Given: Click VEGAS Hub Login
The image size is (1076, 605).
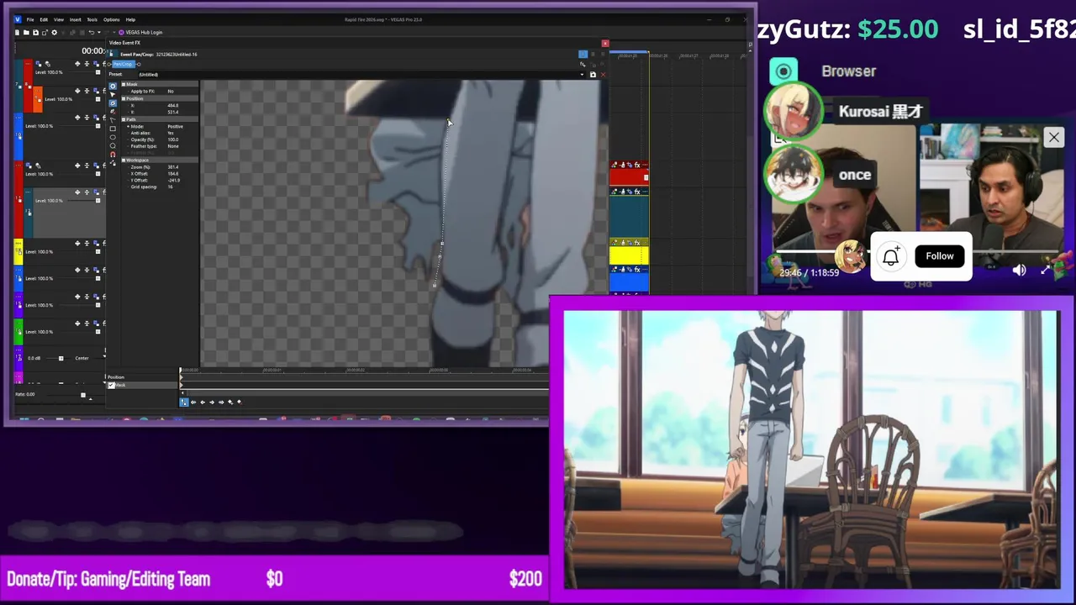Looking at the screenshot, I should tap(140, 33).
